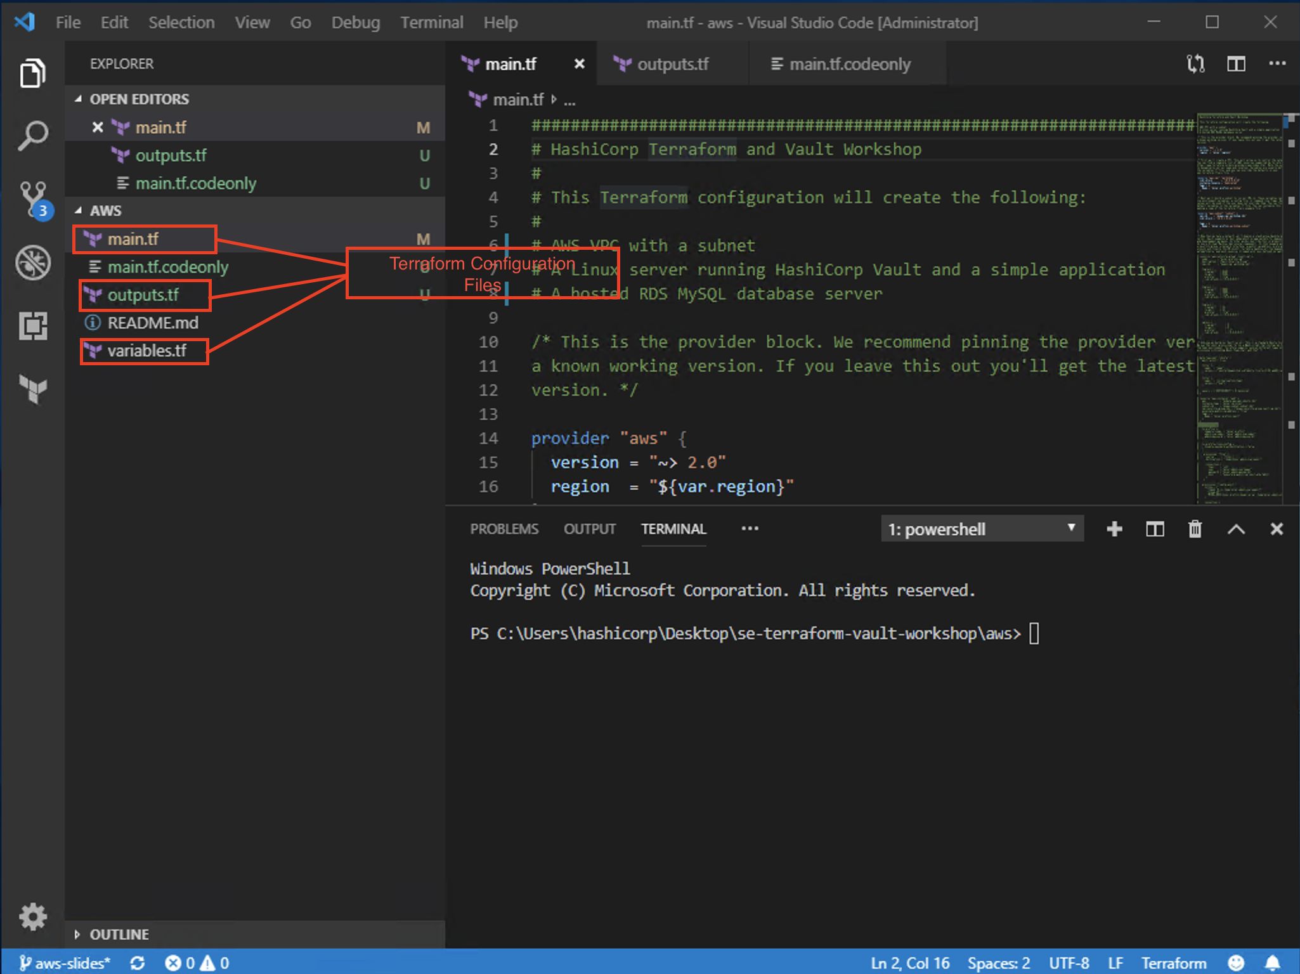Switch to the PROBLEMS panel tab
This screenshot has width=1300, height=974.
point(504,529)
